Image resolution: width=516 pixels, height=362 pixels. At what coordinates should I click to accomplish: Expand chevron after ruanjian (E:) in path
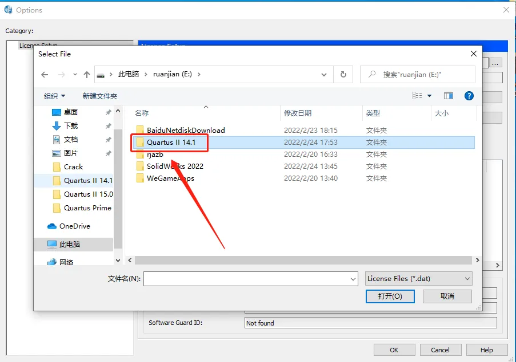(x=199, y=75)
